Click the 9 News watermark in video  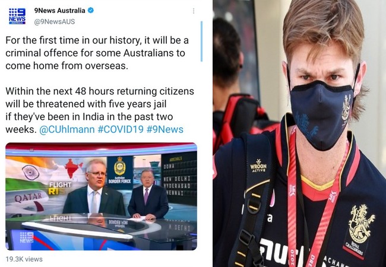tap(27, 238)
